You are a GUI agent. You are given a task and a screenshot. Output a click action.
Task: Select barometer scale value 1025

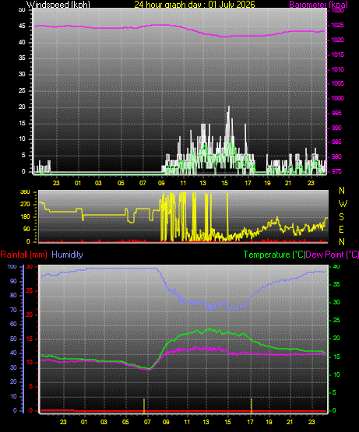click(x=337, y=26)
